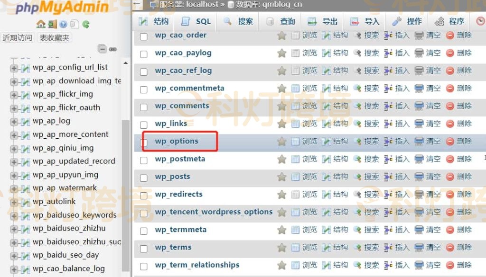Expand wp_ap_qiniu_img tree node
This screenshot has width=486, height=277.
14,149
